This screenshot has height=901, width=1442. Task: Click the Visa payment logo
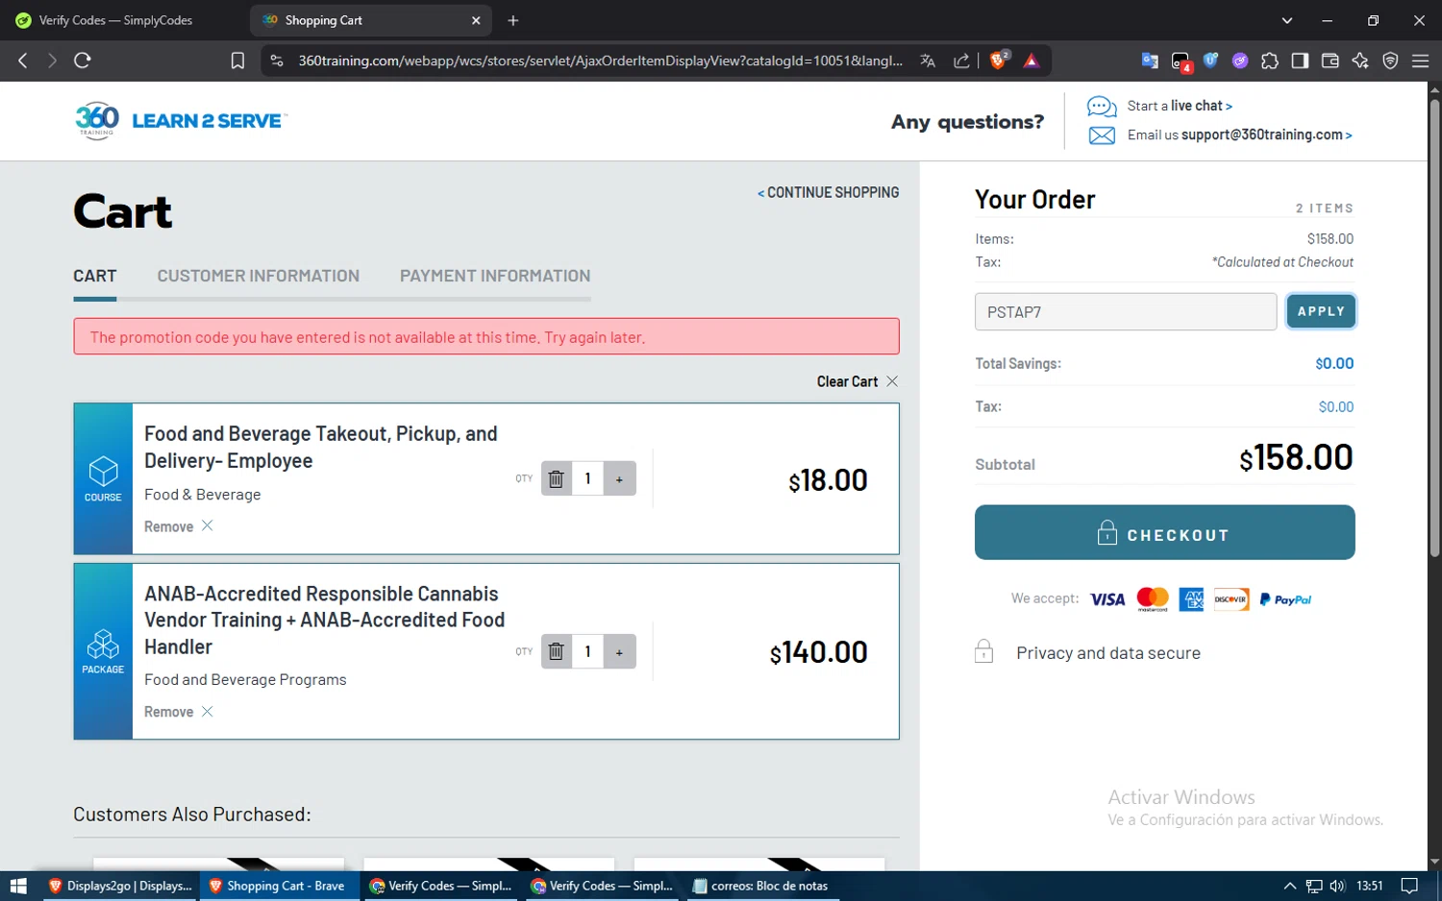pos(1107,599)
